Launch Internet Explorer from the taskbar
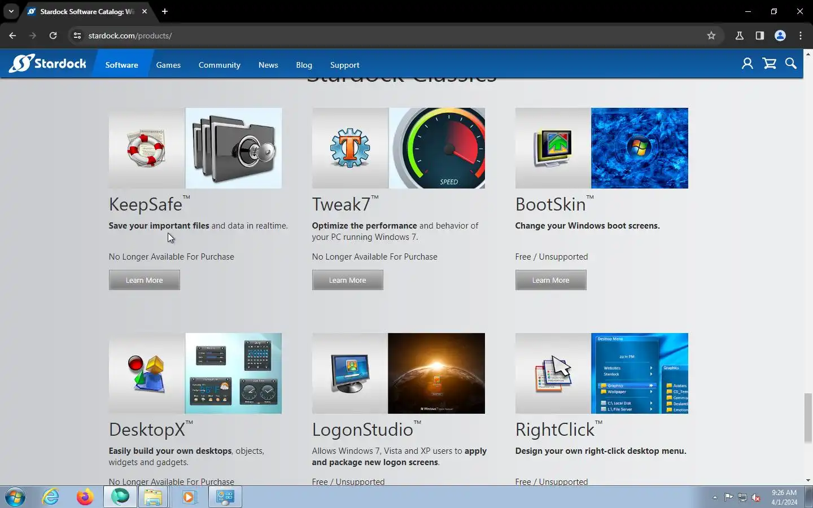 (51, 497)
